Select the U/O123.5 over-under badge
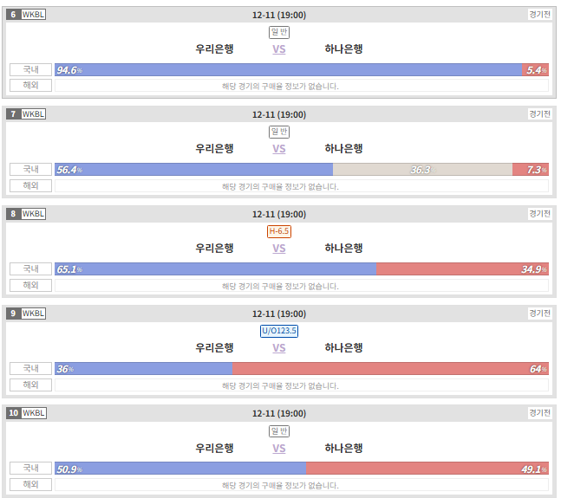Screen dimensions: 561x498 279,331
